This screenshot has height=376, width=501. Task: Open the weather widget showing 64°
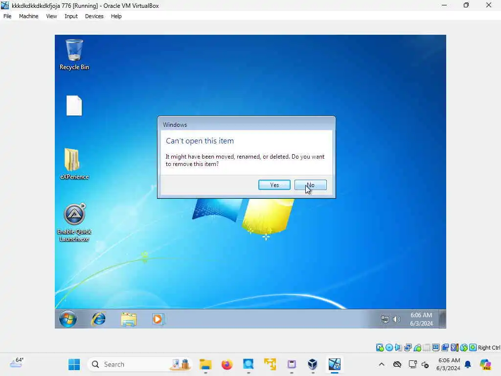point(16,363)
